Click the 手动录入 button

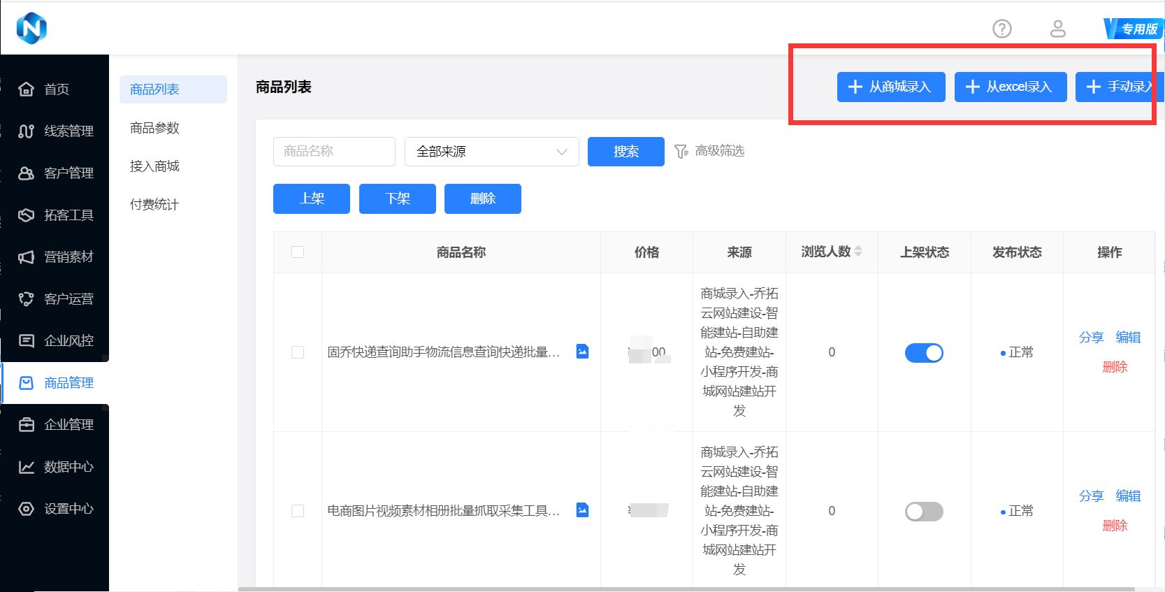coord(1120,87)
